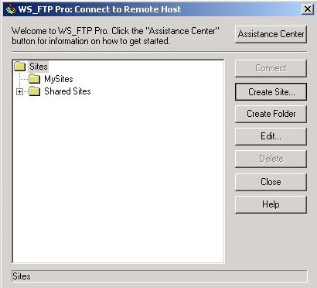Click the grayed Connect button
Viewport: 317px width, 288px height.
271,68
